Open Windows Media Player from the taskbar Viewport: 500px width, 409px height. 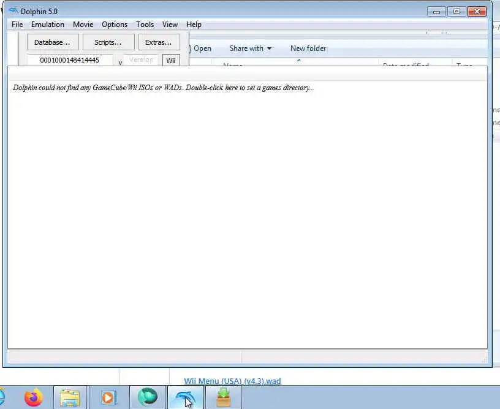click(108, 397)
